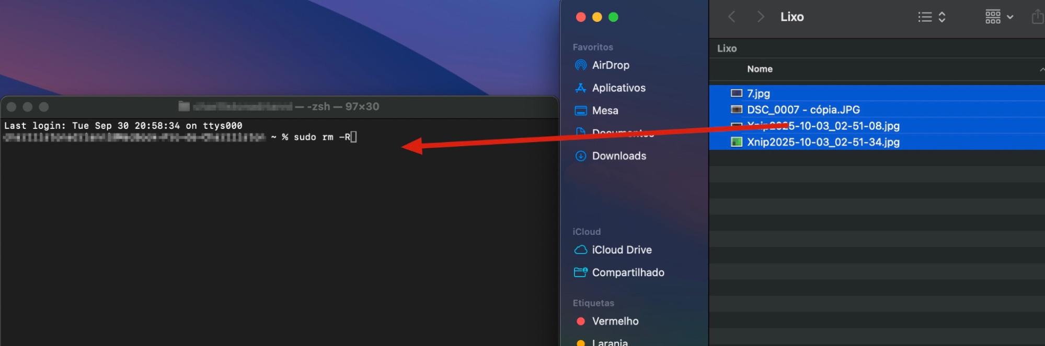Go back in Finder navigation

pos(732,17)
